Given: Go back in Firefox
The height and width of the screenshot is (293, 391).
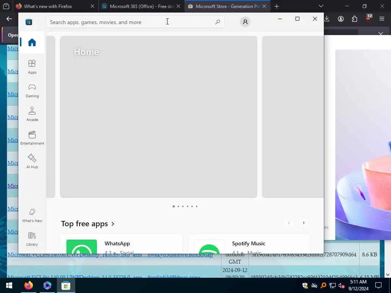Looking at the screenshot, I should (9, 19).
